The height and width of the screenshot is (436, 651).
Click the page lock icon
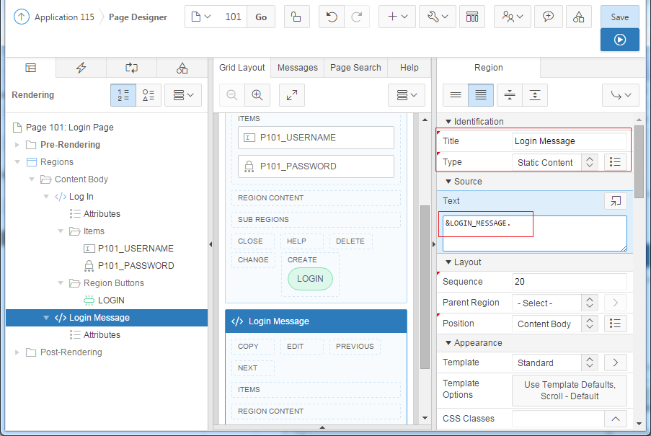pos(296,17)
